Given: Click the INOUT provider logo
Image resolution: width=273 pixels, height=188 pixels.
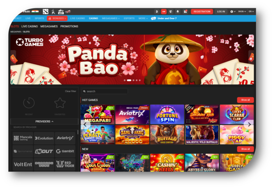Looking at the screenshot, I should (x=44, y=151).
